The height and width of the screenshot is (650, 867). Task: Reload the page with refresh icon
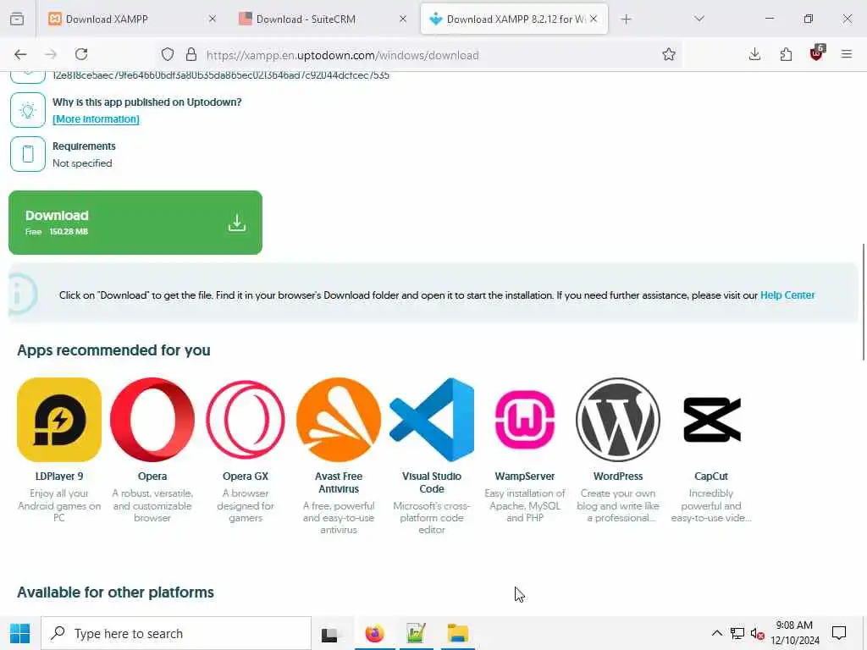(81, 54)
